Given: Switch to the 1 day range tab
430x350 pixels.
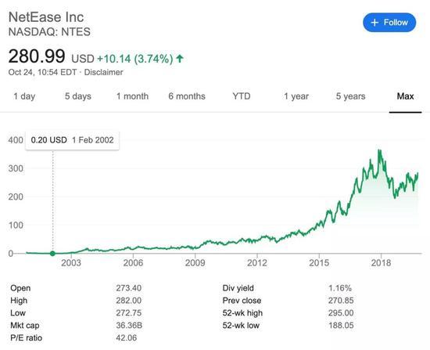Looking at the screenshot, I should click(24, 96).
